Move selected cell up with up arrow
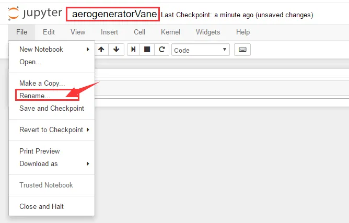Viewport: 349px width, 223px height. 101,50
